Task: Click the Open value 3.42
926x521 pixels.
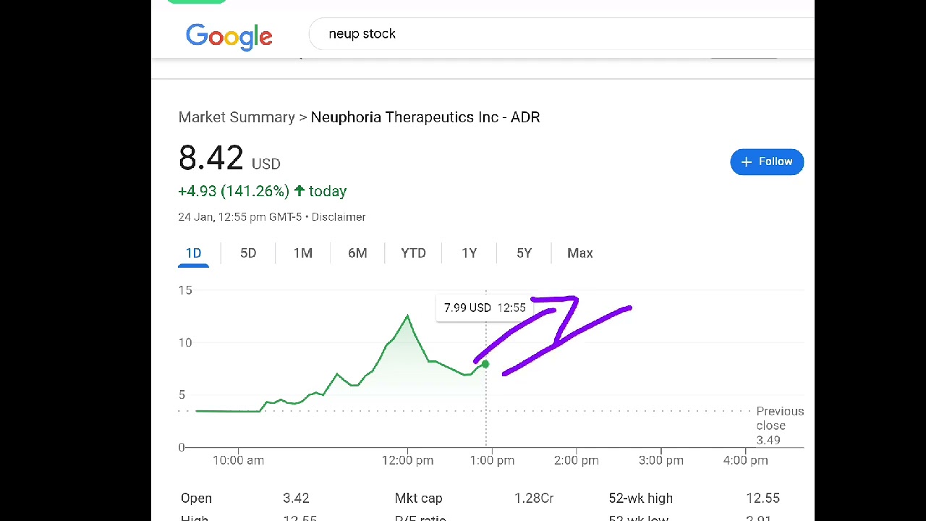Action: pyautogui.click(x=296, y=499)
